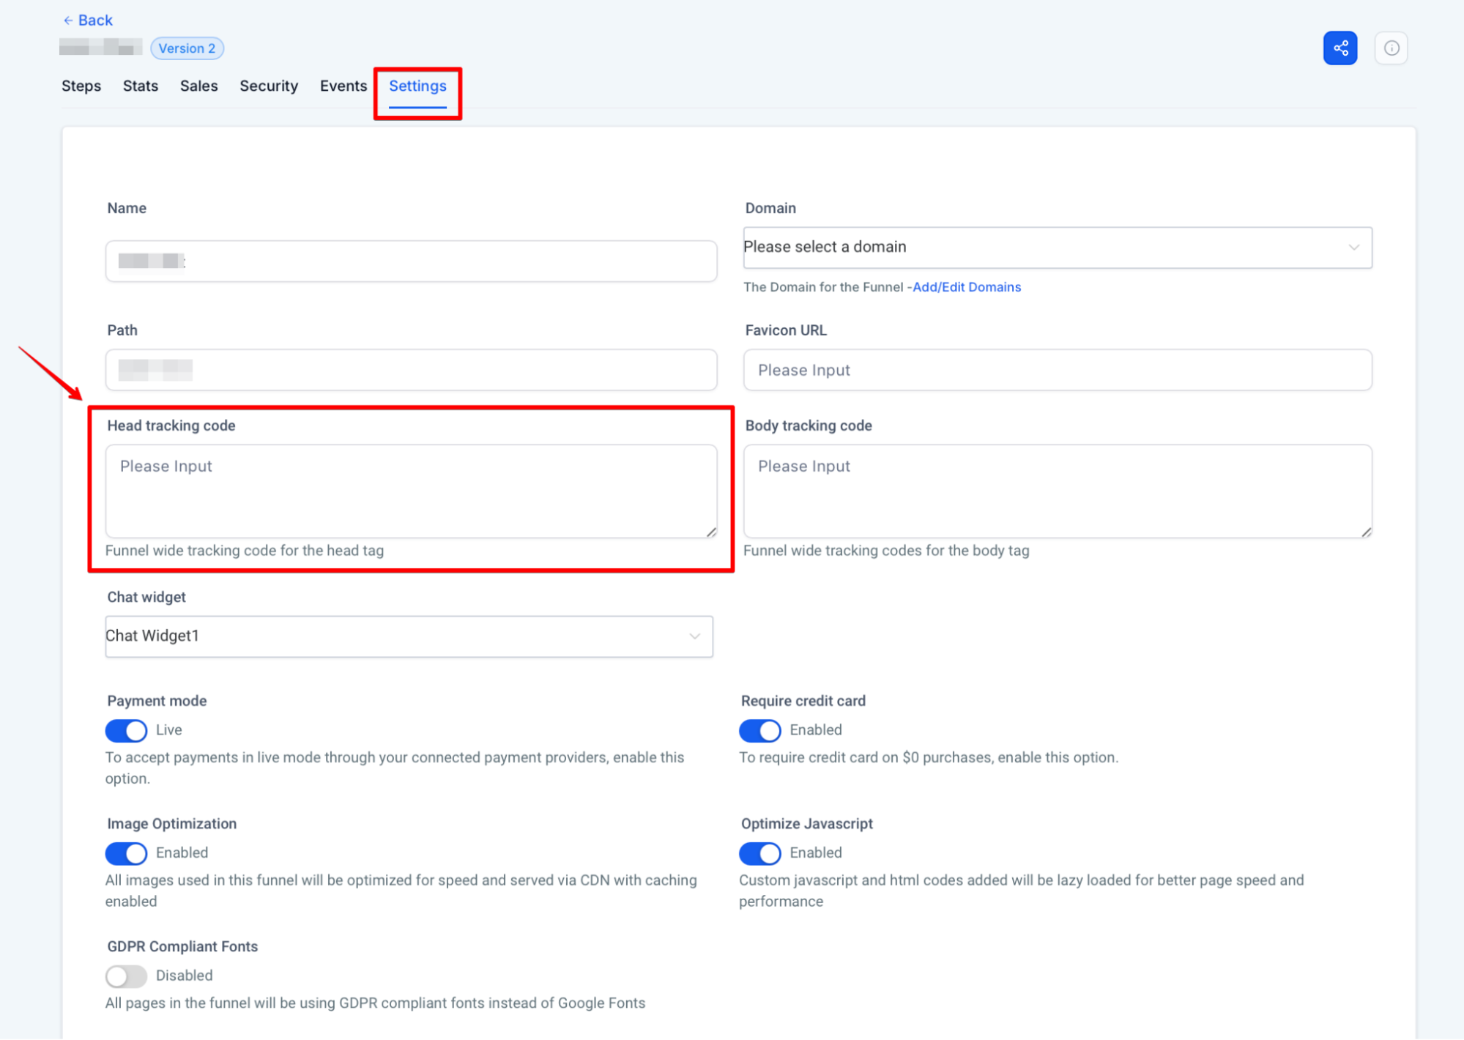1464x1040 pixels.
Task: Toggle Payment mode Live switch
Action: (126, 730)
